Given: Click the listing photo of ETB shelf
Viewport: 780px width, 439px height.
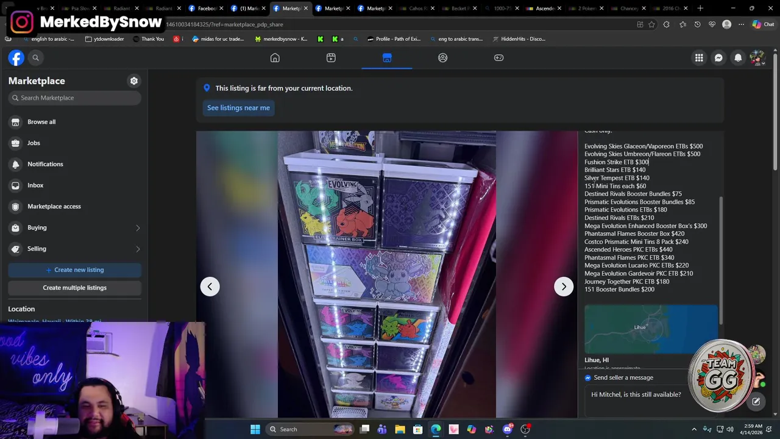Looking at the screenshot, I should (387, 274).
